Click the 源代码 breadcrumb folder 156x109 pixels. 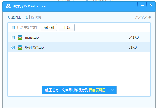click(36, 17)
